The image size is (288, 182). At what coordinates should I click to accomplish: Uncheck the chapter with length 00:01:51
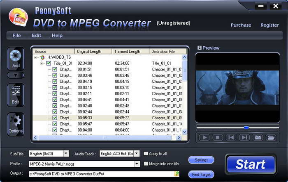tap(55, 69)
